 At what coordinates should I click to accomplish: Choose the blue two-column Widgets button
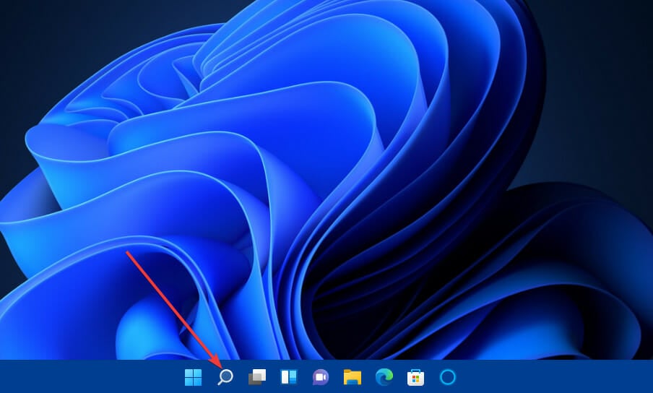[x=289, y=377]
